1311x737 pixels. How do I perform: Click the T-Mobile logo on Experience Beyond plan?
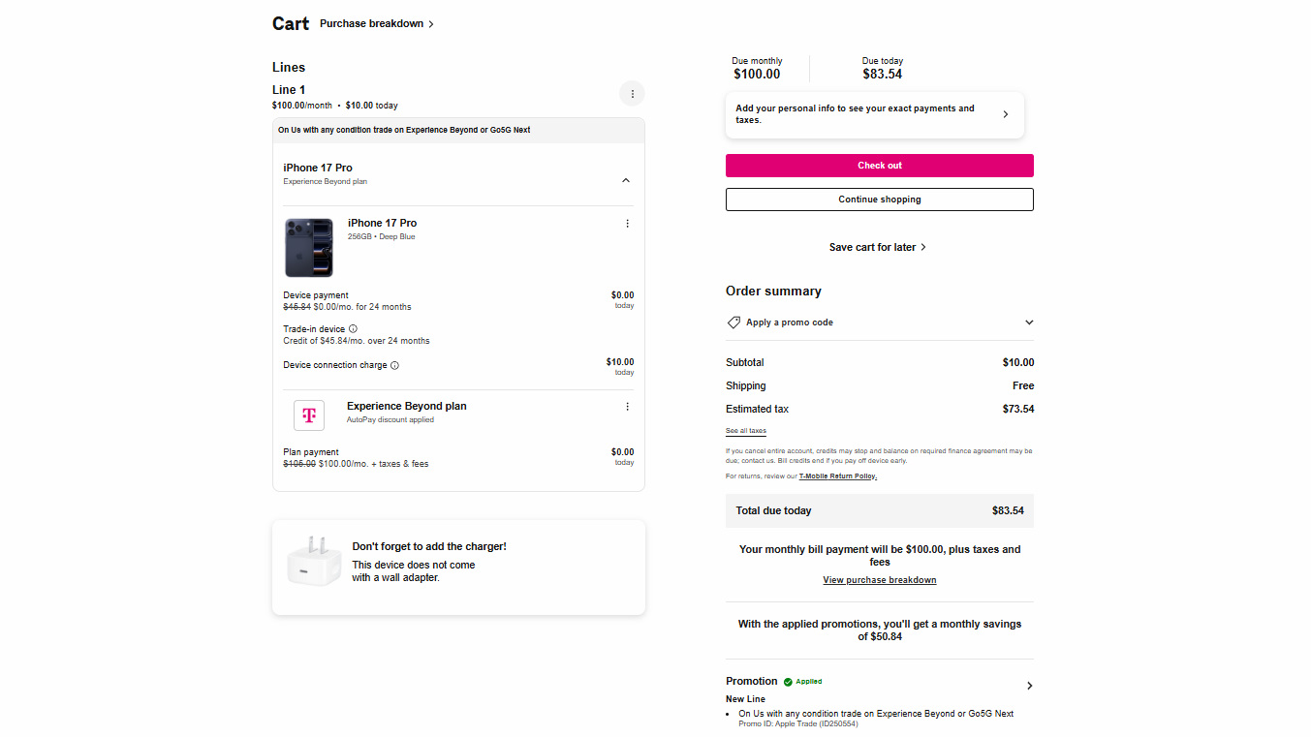[x=309, y=415]
